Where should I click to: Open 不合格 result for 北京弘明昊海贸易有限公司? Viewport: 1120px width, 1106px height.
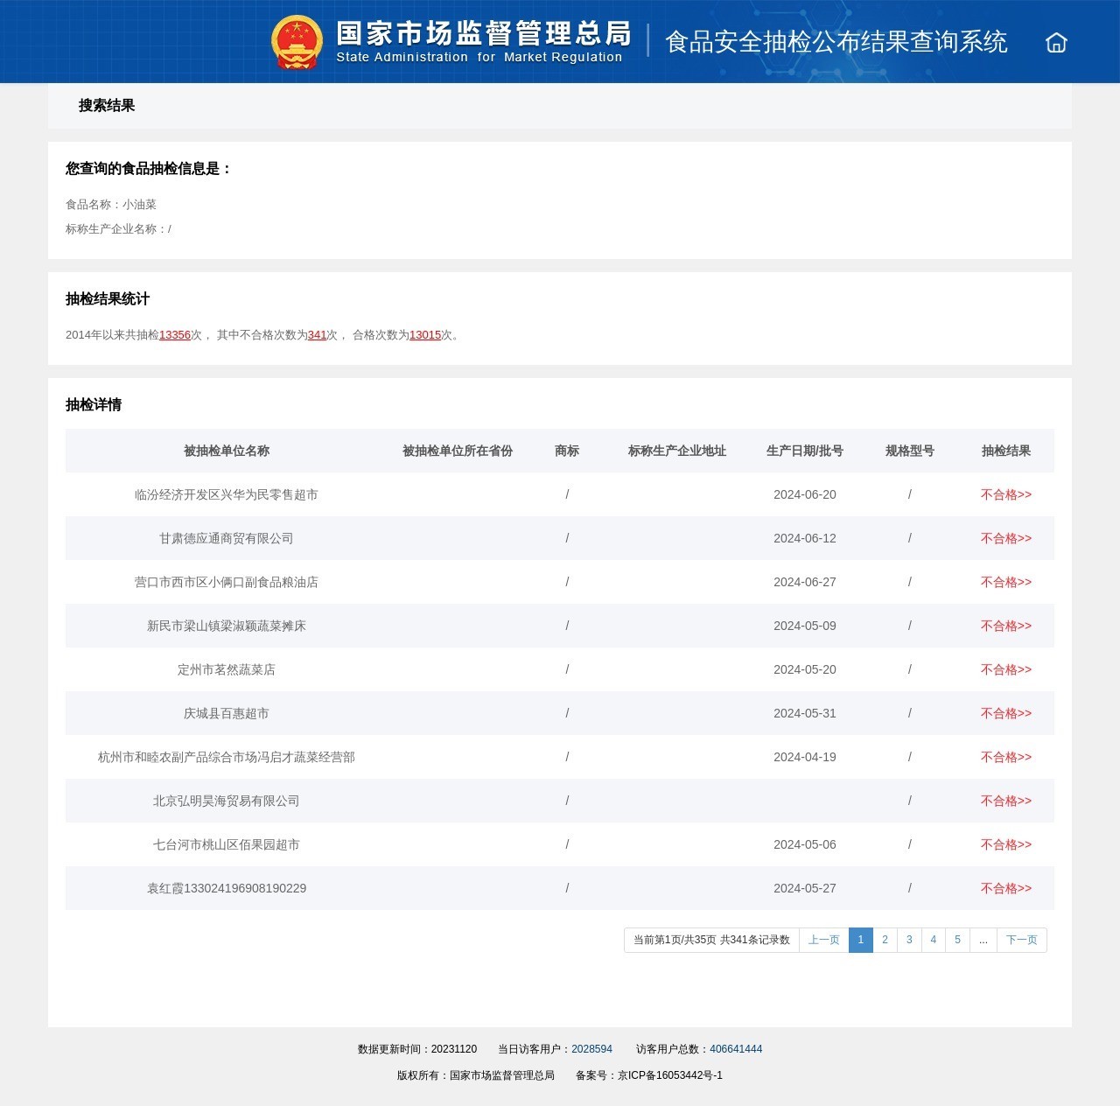1005,801
